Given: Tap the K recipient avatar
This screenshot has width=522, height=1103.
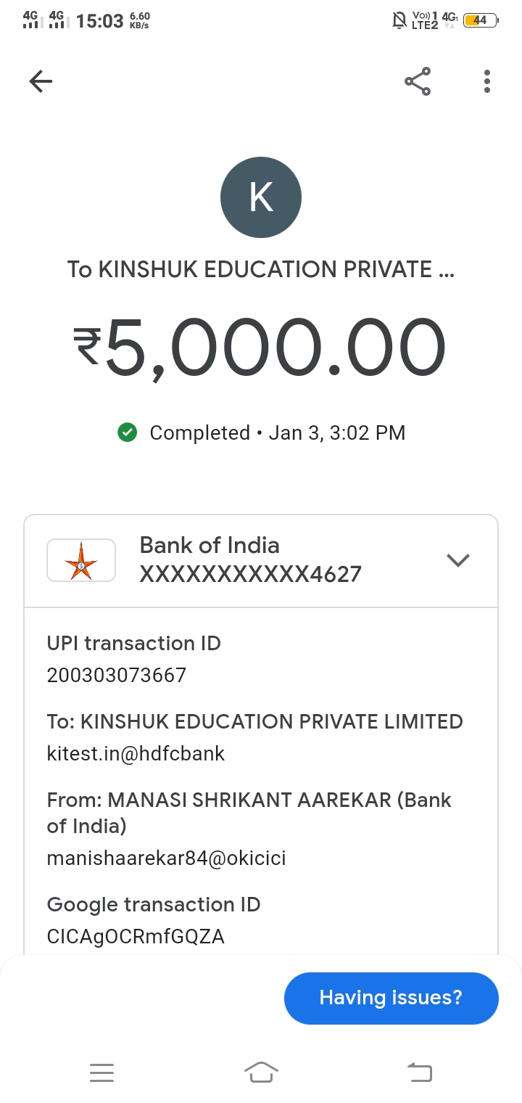Looking at the screenshot, I should 261,197.
